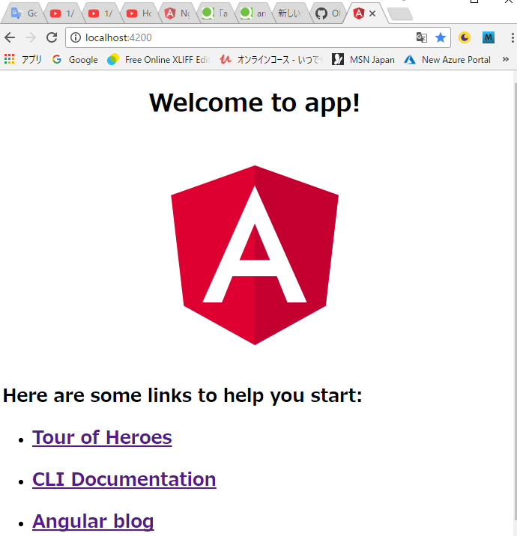The width and height of the screenshot is (517, 536).
Task: Reload the localhost page
Action: [x=52, y=37]
